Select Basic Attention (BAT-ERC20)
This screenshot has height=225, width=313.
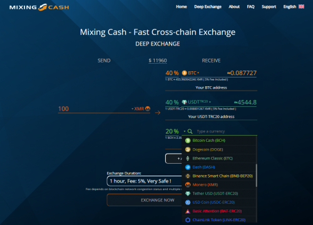click(x=218, y=211)
